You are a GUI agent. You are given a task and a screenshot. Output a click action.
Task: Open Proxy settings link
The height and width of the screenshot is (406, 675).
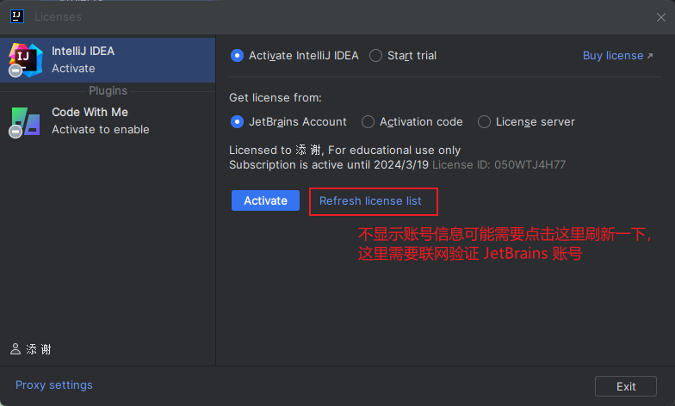53,384
